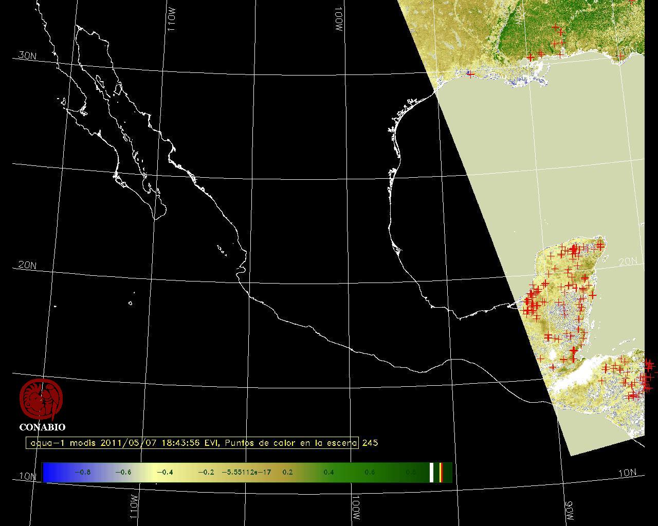Click the 20N latitude label on left edge
The width and height of the screenshot is (658, 526).
click(27, 265)
